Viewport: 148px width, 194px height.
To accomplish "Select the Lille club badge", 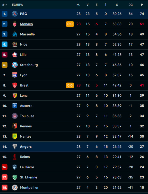I will [15, 55].
